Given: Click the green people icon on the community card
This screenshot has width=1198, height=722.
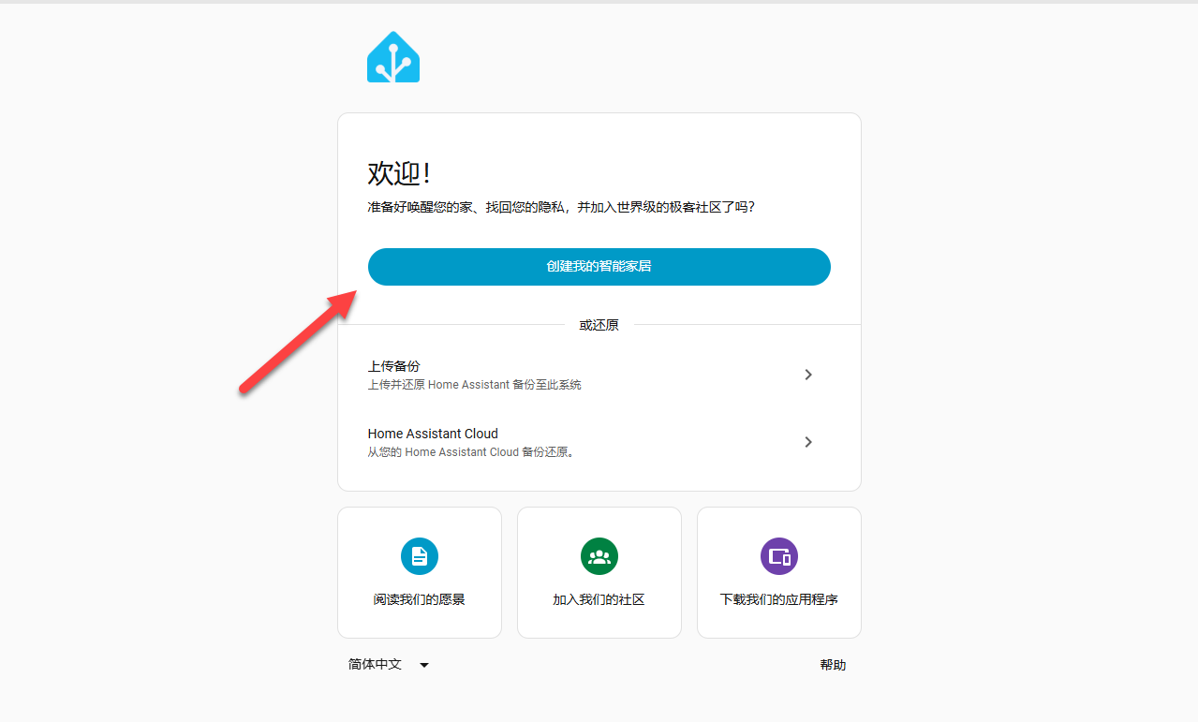Looking at the screenshot, I should pyautogui.click(x=599, y=555).
